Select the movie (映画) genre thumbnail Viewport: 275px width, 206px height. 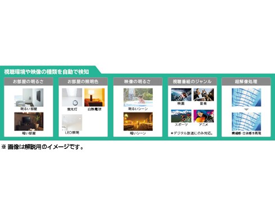click(x=181, y=95)
